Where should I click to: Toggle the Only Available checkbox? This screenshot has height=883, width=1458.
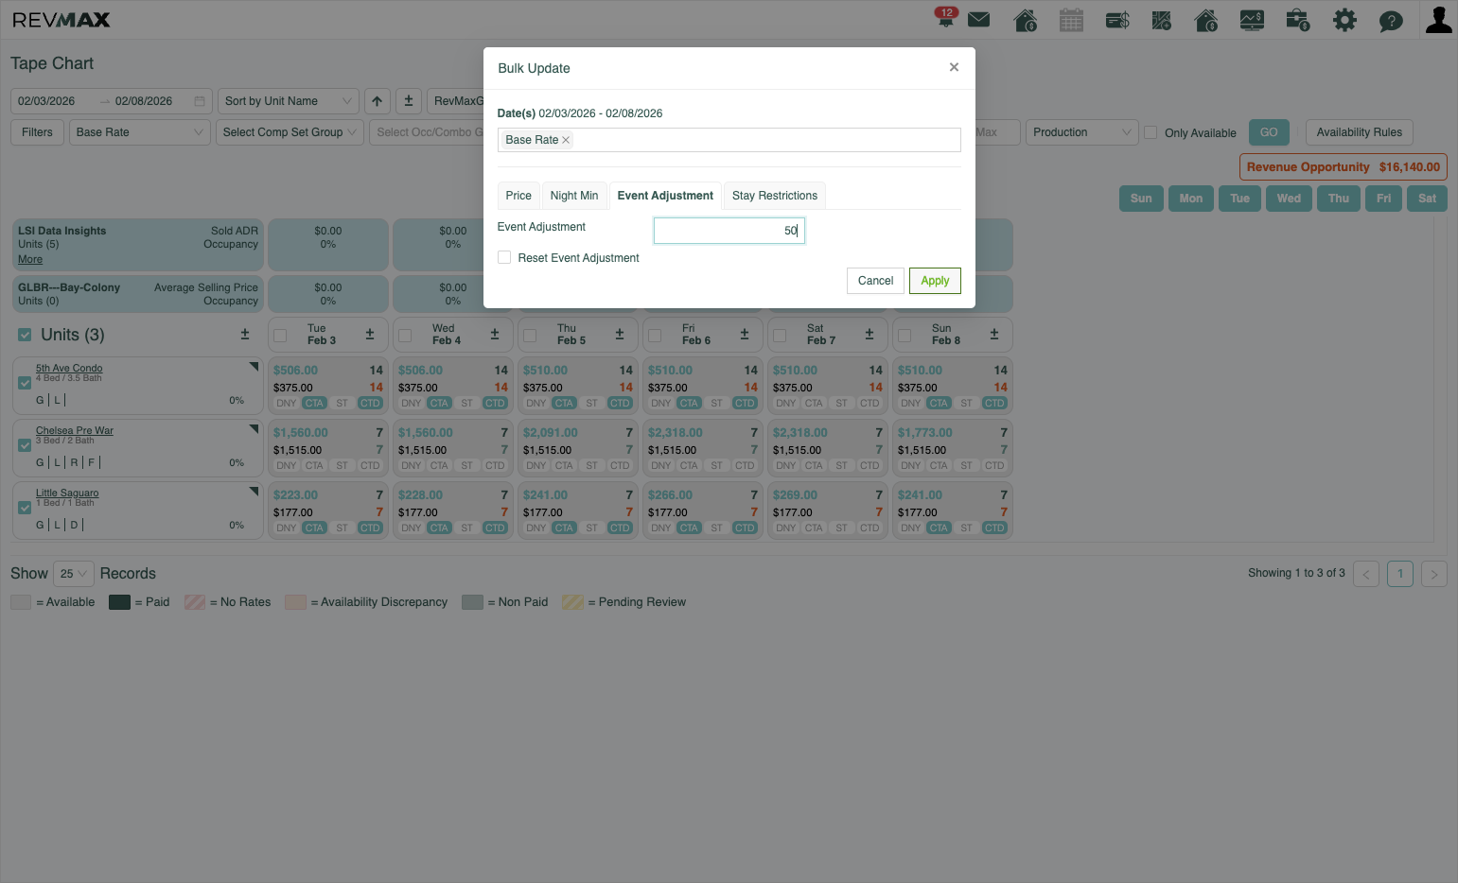coord(1151,132)
